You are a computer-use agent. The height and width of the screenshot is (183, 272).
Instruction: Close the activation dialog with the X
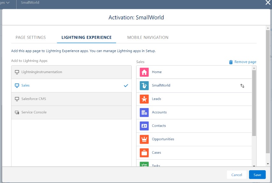coord(268,3)
